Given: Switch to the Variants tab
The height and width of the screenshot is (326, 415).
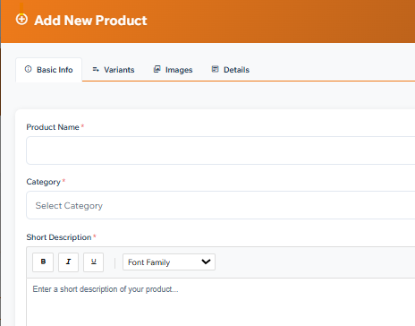Looking at the screenshot, I should [114, 70].
